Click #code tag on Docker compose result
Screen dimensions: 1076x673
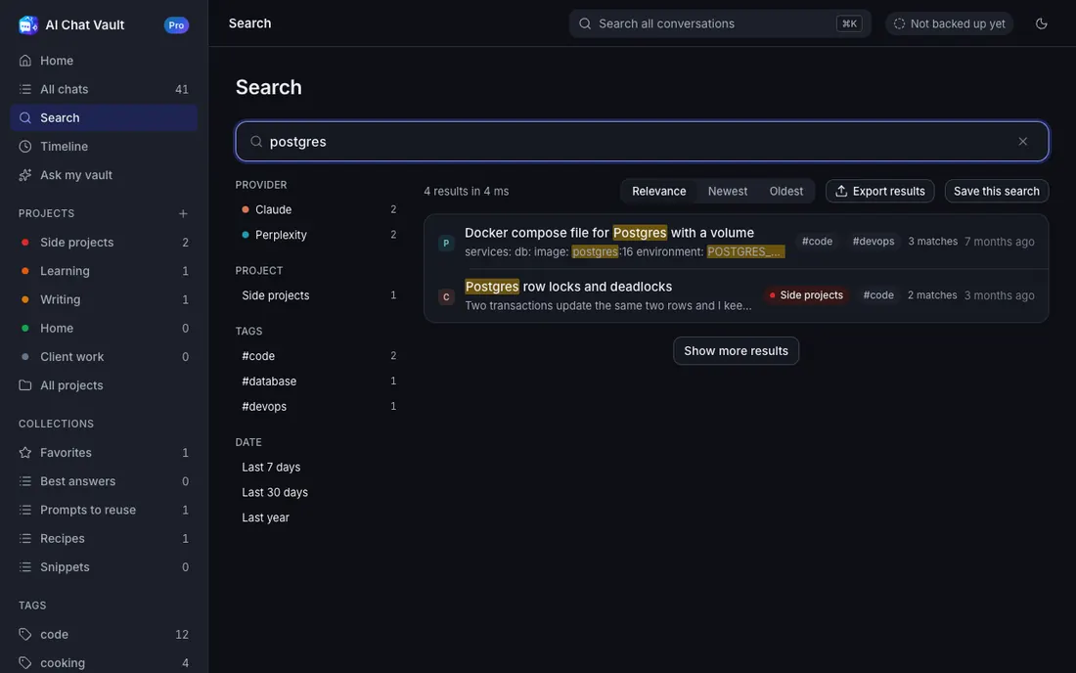coord(817,242)
